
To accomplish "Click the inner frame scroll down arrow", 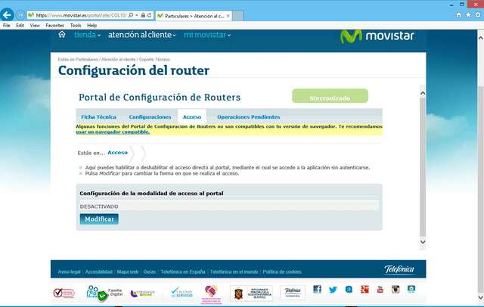I will pyautogui.click(x=423, y=242).
